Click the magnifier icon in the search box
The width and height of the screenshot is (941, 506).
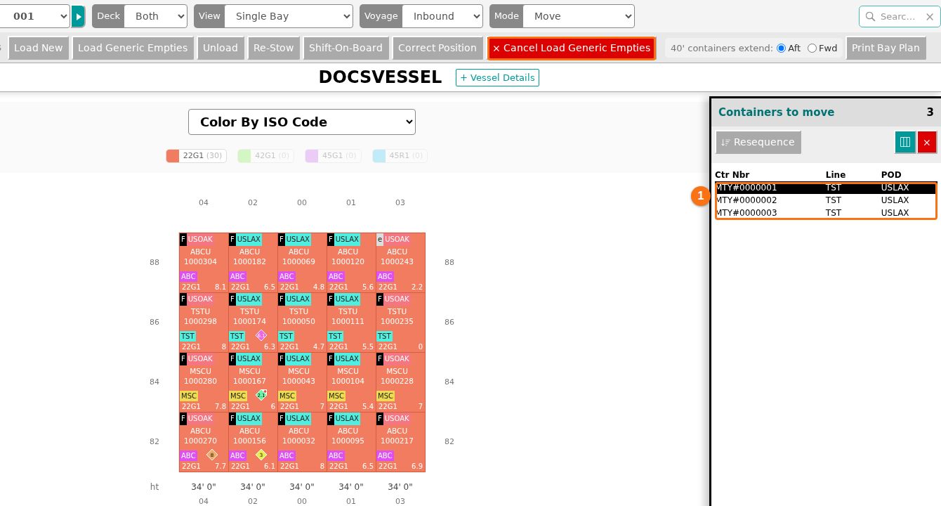pyautogui.click(x=871, y=16)
